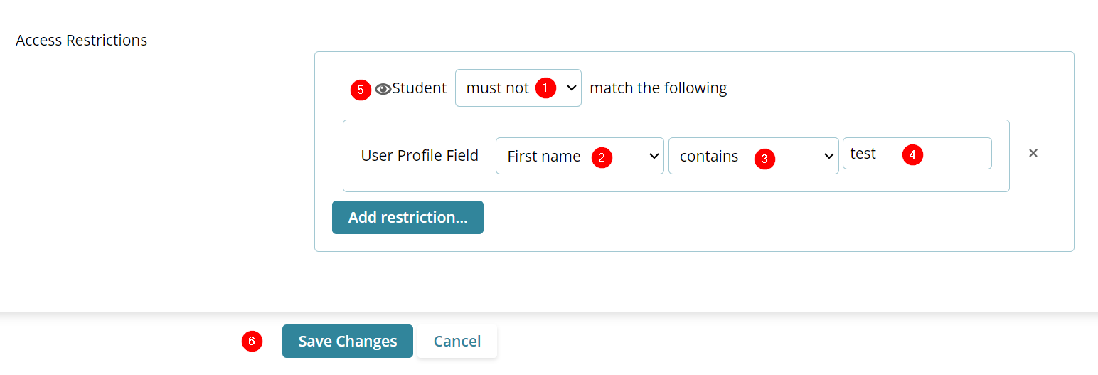The height and width of the screenshot is (375, 1098).
Task: Click the red number 2 marker
Action: click(x=602, y=157)
